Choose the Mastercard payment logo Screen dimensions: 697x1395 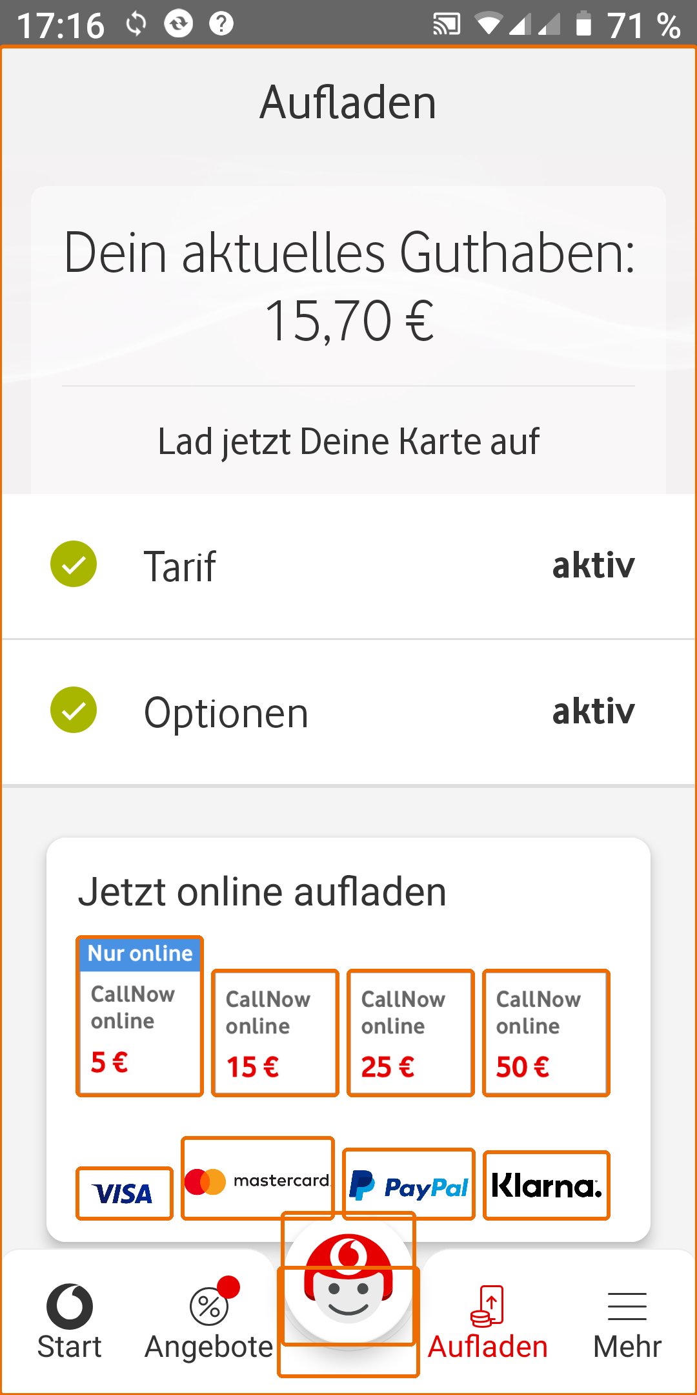[258, 1179]
